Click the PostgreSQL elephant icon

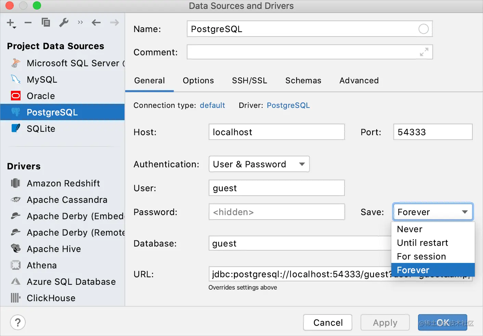pyautogui.click(x=16, y=112)
